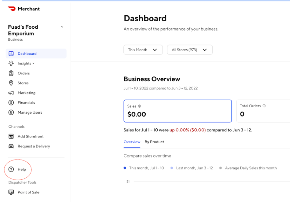Switch to the By Product tab
Screen dimensions: 290x207
coord(154,142)
